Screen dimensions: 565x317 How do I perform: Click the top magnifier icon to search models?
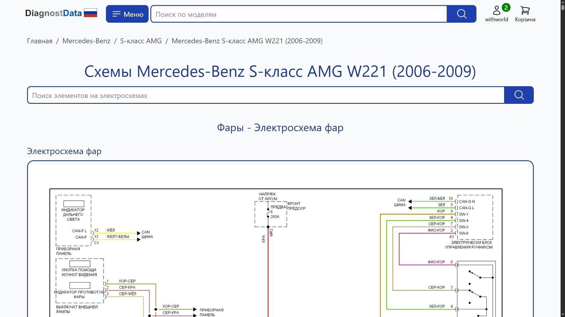pos(461,14)
